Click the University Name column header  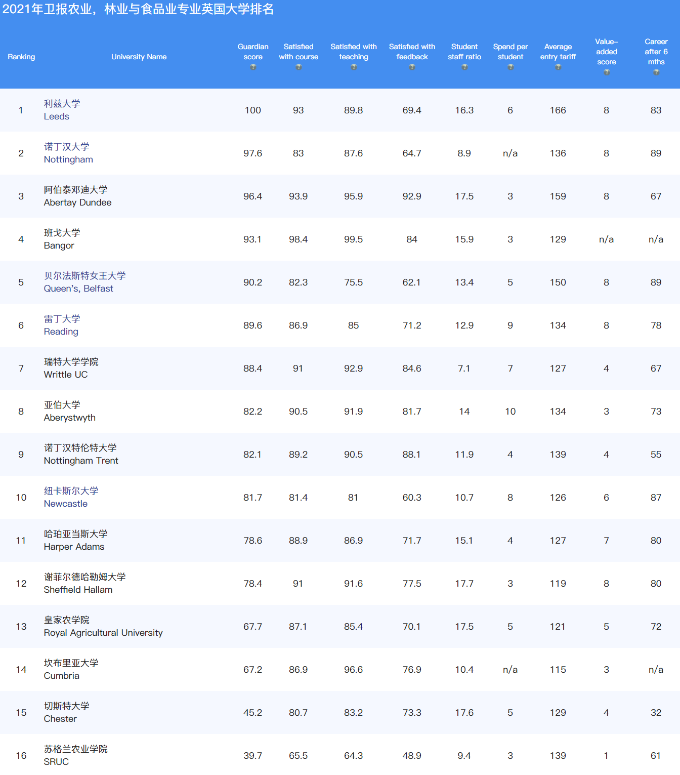139,57
